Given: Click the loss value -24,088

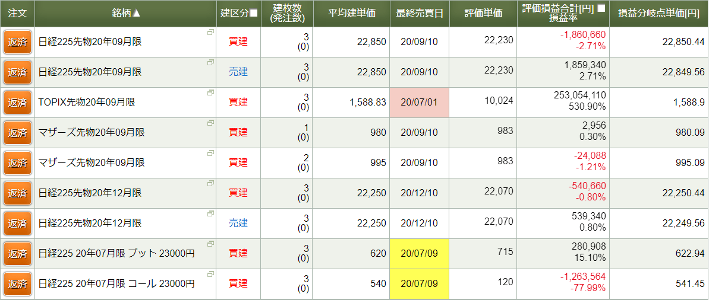Looking at the screenshot, I should (x=590, y=155).
